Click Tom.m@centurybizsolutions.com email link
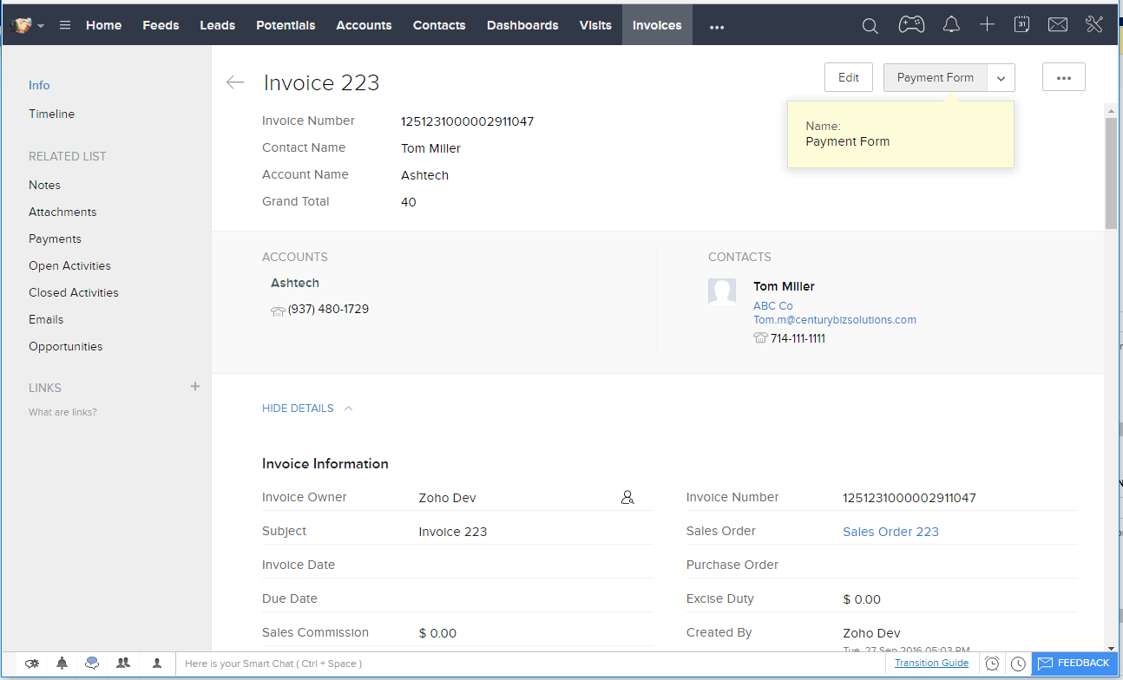This screenshot has height=680, width=1123. pyautogui.click(x=835, y=320)
